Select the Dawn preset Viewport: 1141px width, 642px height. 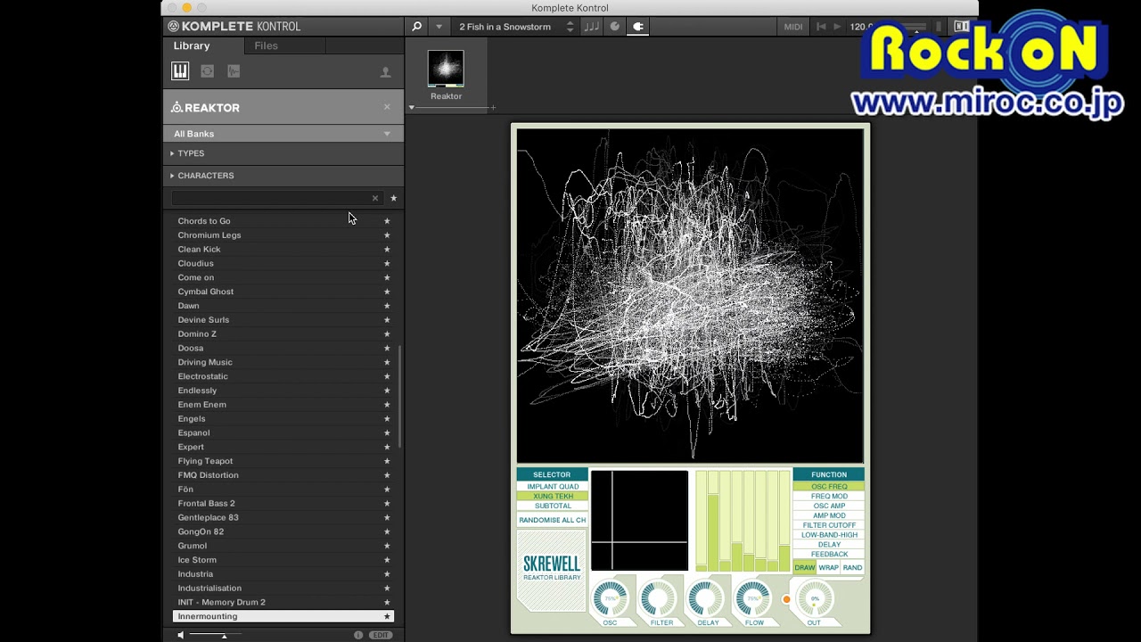pyautogui.click(x=283, y=306)
